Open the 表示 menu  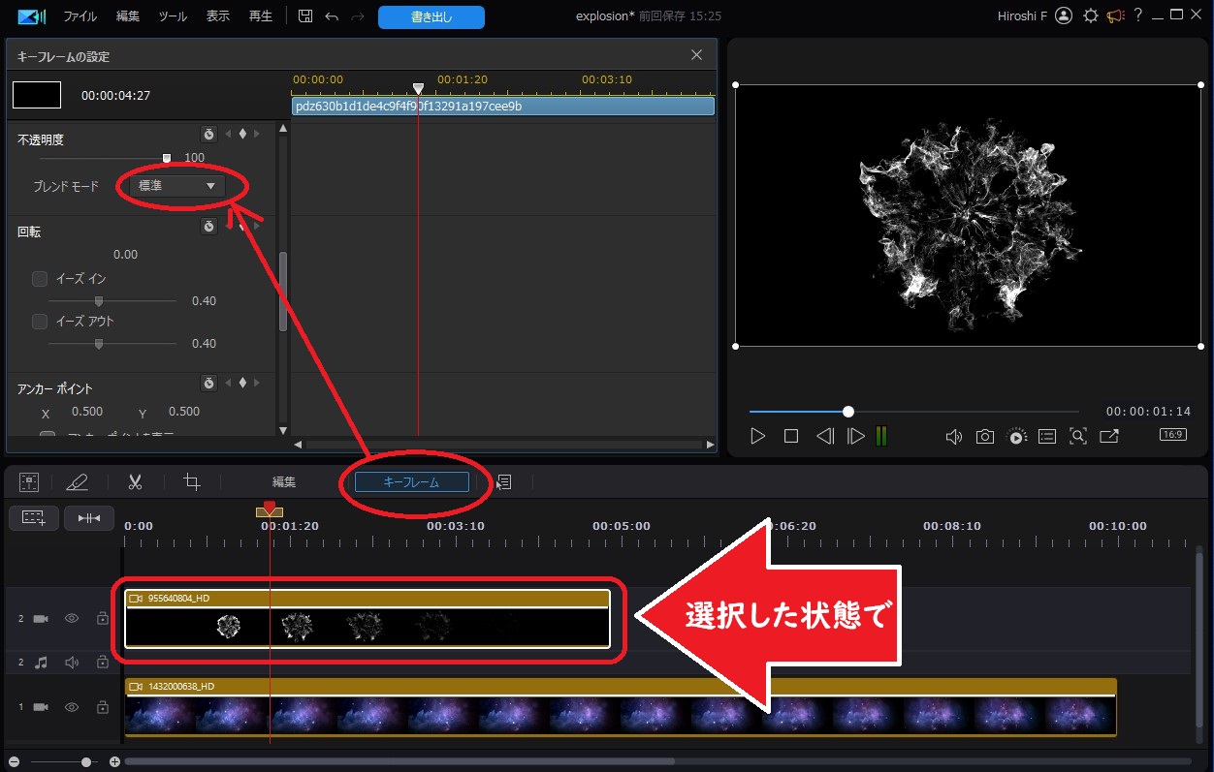[x=218, y=16]
